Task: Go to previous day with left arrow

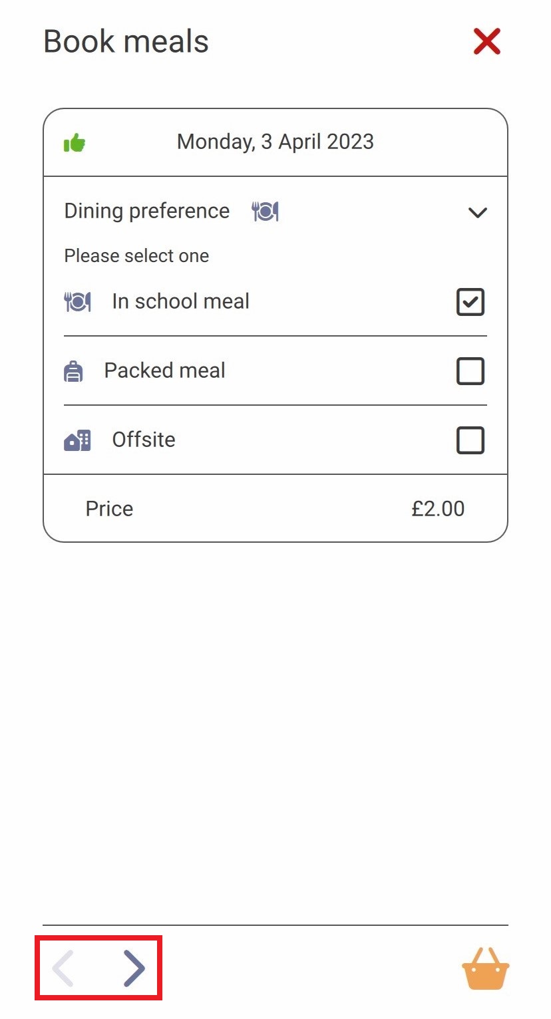Action: pos(63,968)
